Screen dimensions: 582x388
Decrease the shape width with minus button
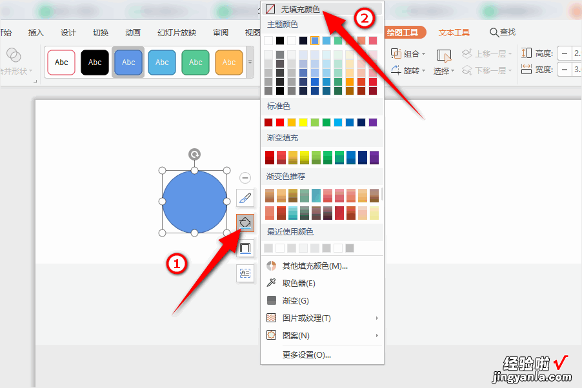pyautogui.click(x=564, y=70)
